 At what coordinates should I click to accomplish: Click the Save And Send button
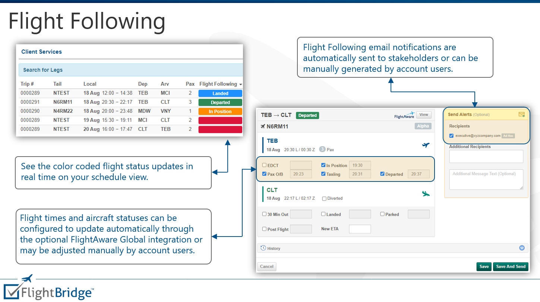(x=511, y=266)
